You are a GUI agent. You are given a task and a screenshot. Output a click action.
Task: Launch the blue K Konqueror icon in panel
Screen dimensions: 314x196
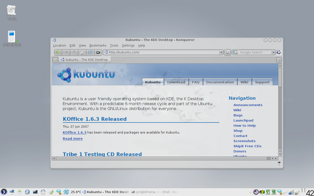(x=27, y=192)
